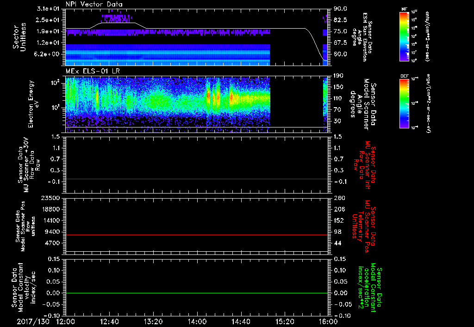Click the ESH Sun Elevation Angle label

pyautogui.click(x=363, y=38)
